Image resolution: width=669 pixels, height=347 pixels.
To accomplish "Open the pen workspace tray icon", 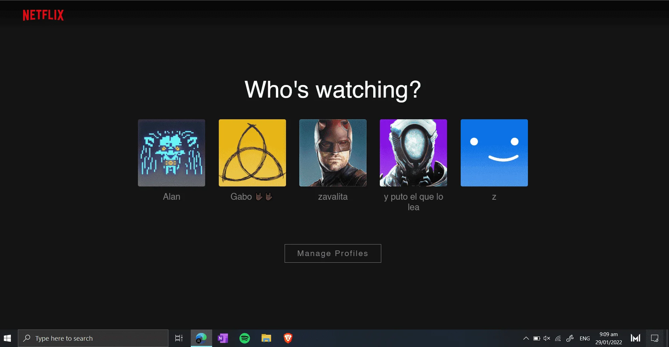I will pyautogui.click(x=570, y=338).
